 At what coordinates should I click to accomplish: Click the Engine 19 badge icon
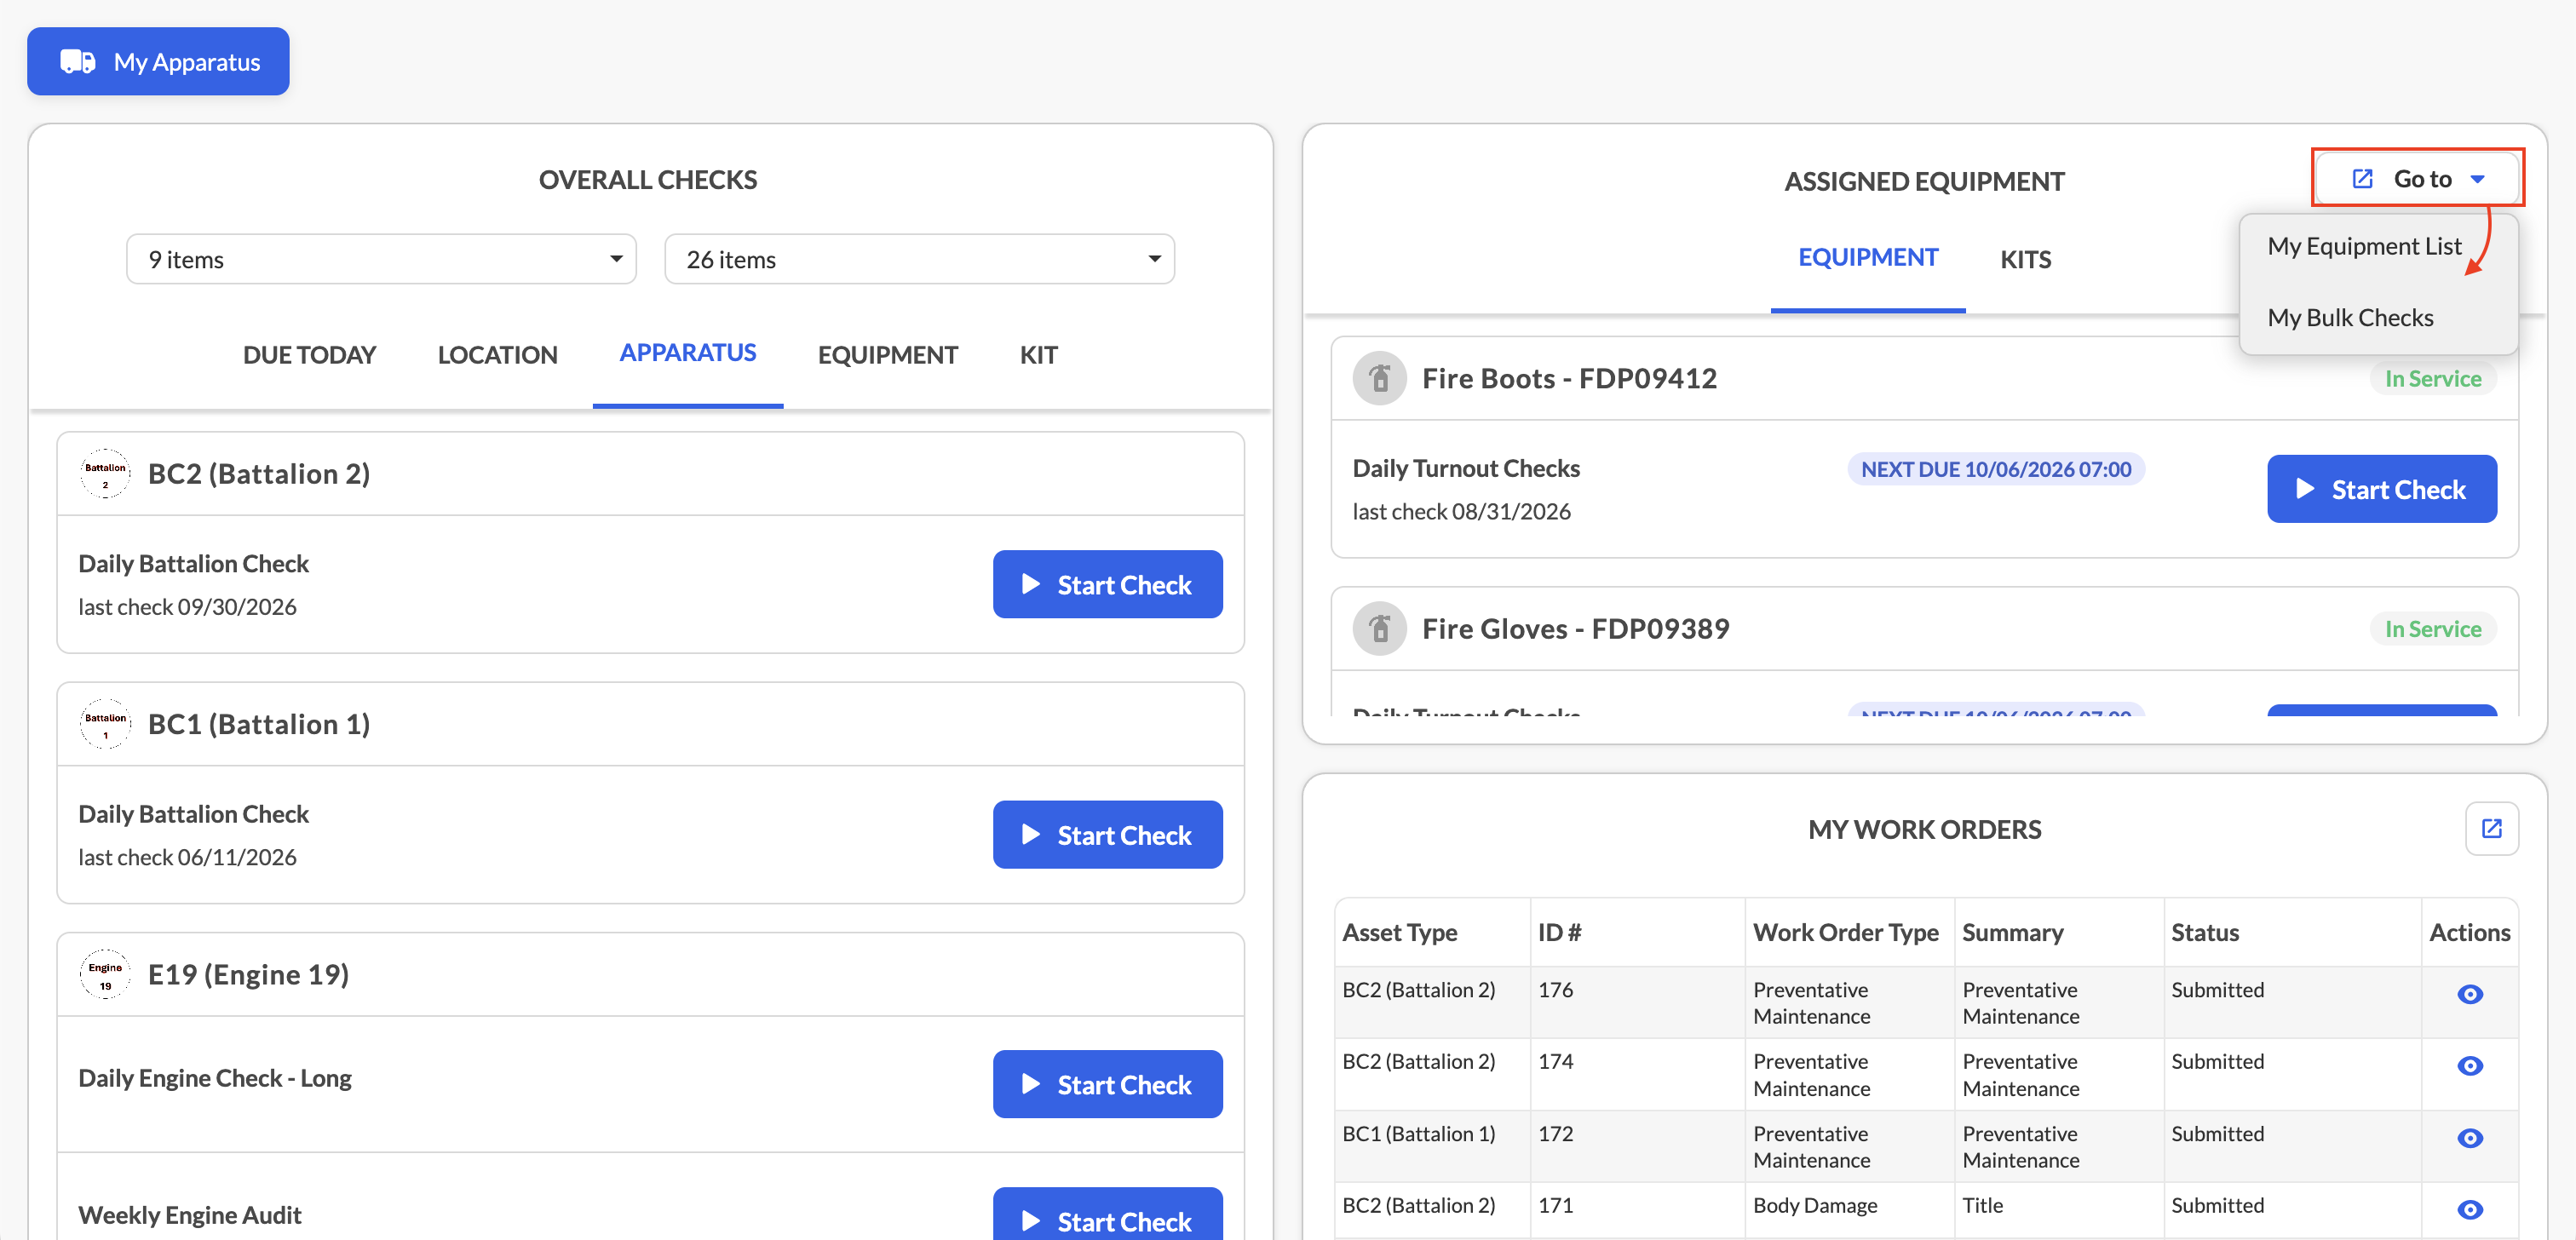click(x=105, y=974)
